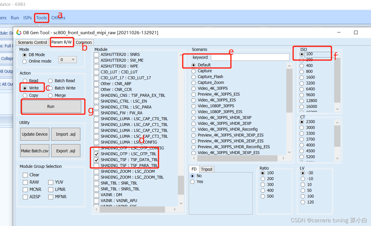Viewport: 371px width, 226px height.
Task: Open the Others menu
Action: (58, 18)
